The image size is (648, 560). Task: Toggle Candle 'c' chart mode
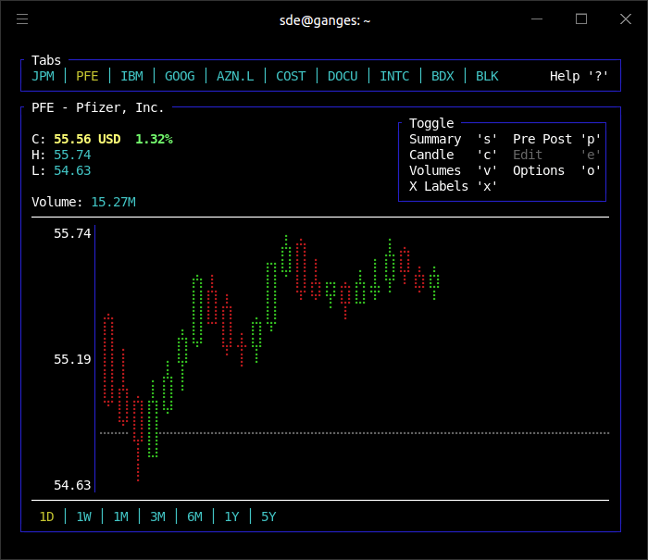tap(454, 155)
